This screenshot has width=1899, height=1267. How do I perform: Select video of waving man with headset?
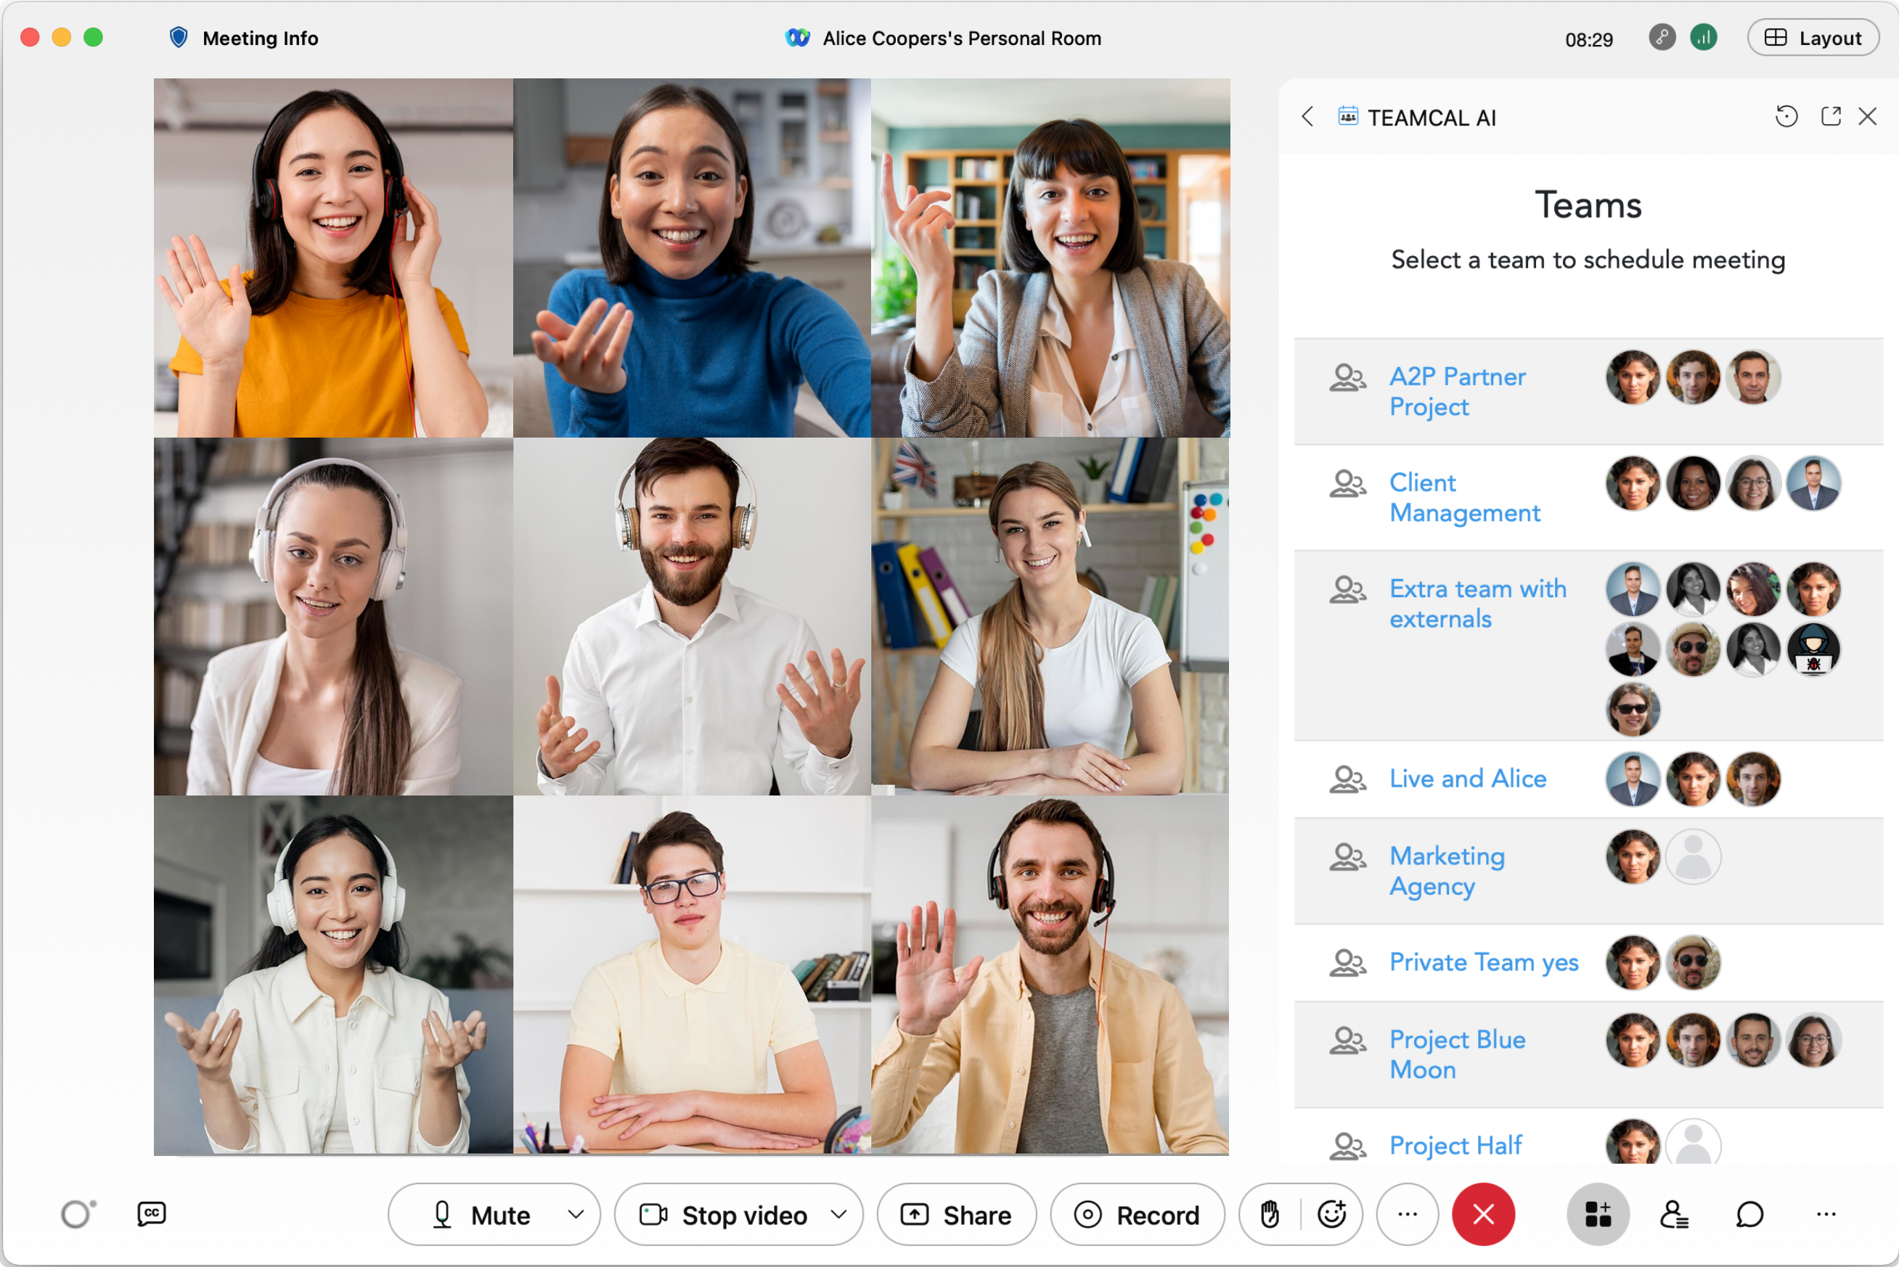(x=1050, y=975)
